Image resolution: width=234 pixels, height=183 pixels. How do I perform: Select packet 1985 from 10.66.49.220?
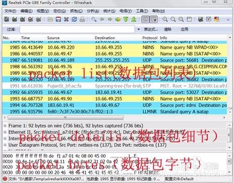point(114,47)
